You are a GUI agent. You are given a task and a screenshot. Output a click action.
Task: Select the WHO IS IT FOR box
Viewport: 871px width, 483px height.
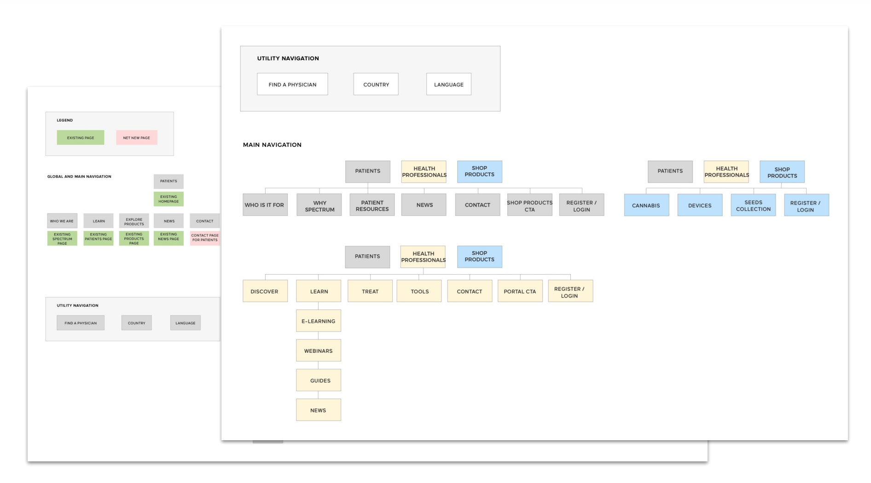coord(265,205)
